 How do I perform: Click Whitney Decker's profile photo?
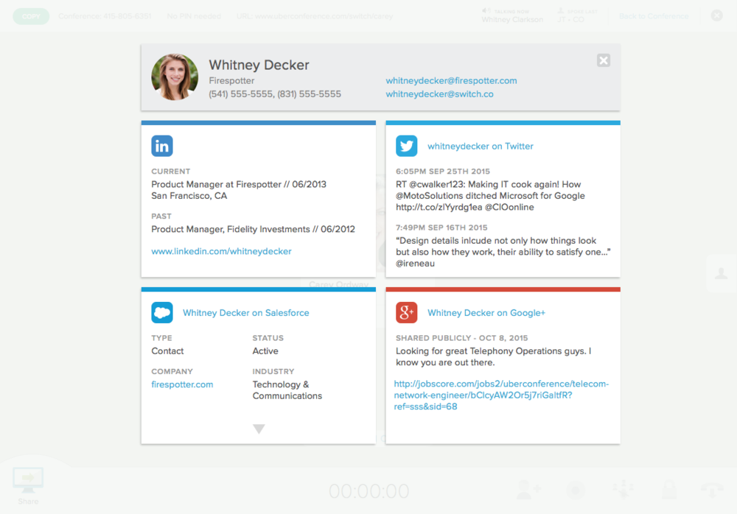click(x=175, y=77)
